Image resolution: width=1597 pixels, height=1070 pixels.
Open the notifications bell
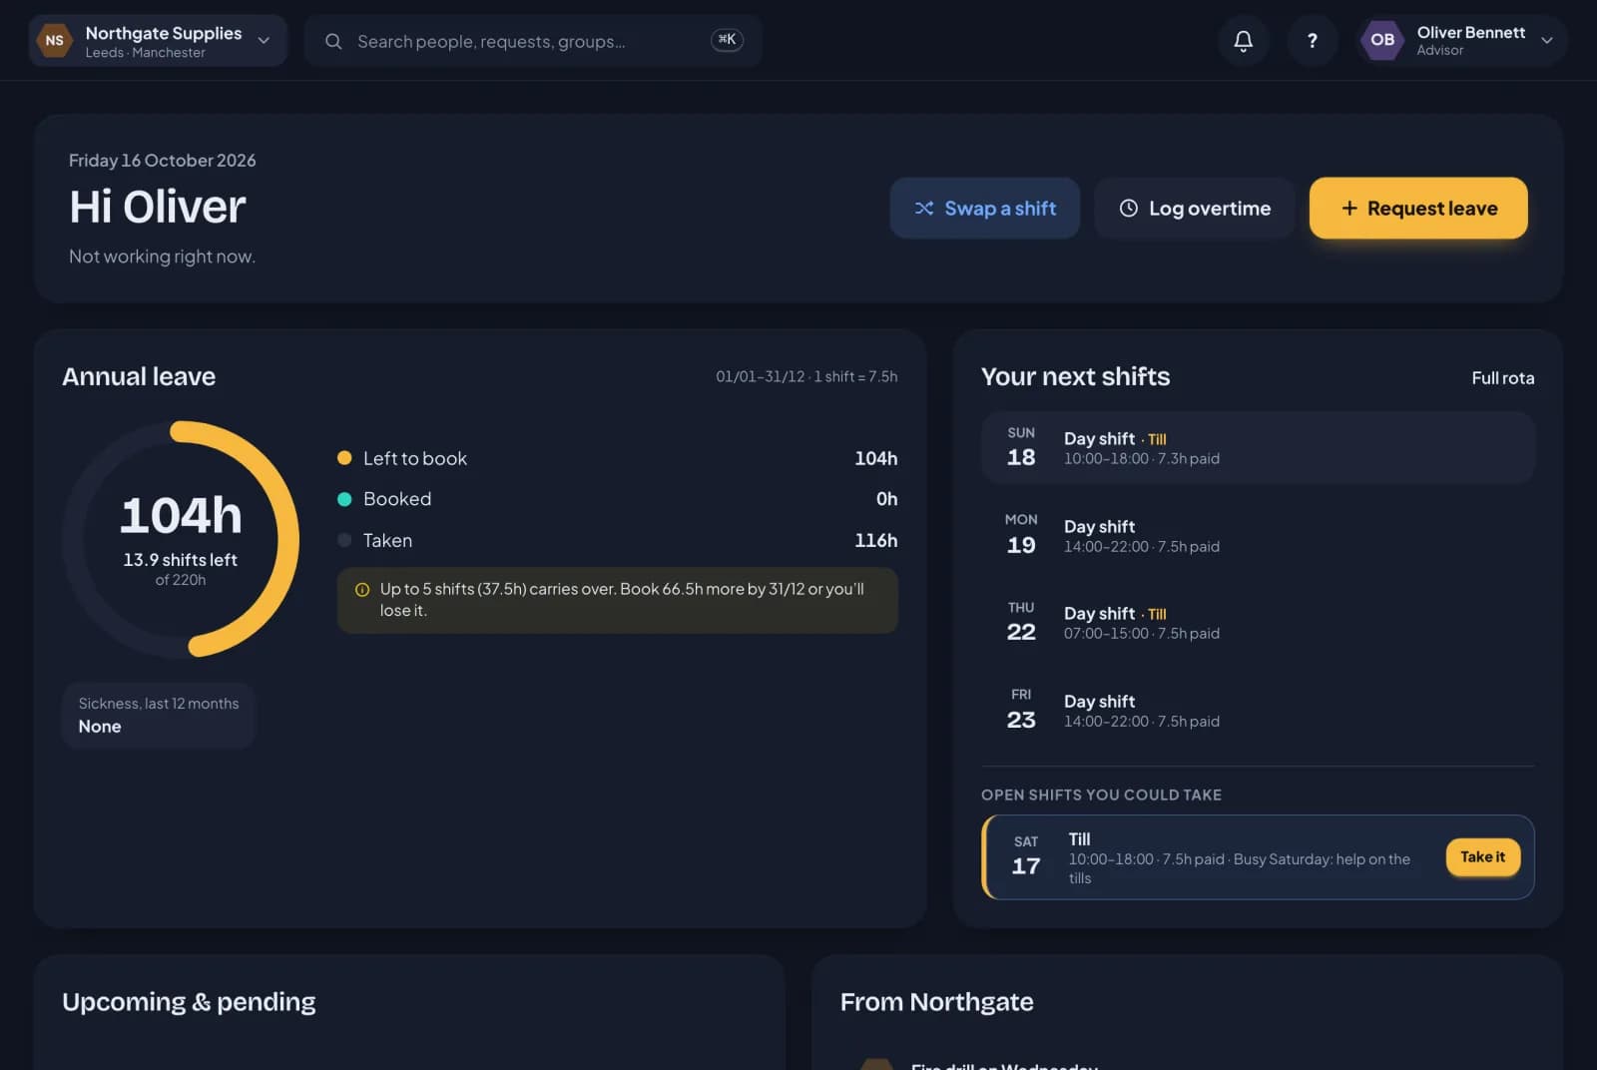point(1243,41)
